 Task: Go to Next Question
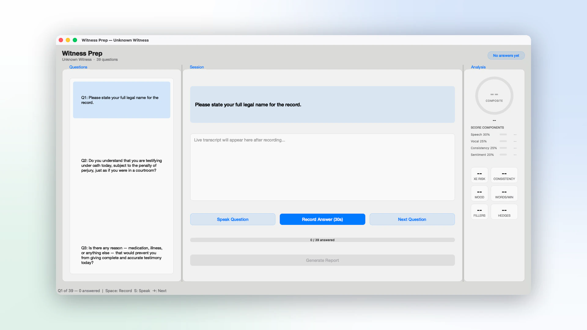[412, 219]
